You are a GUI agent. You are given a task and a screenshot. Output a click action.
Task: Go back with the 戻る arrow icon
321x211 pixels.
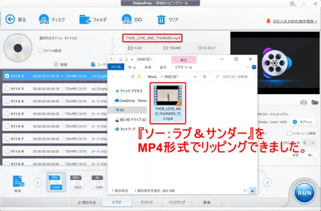[10, 19]
